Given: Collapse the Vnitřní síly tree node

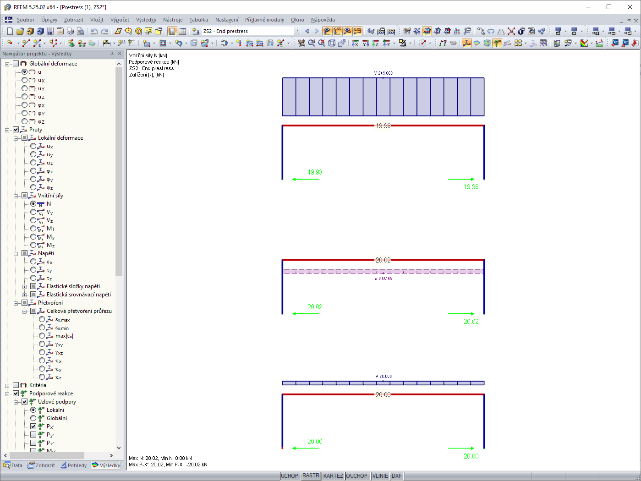Looking at the screenshot, I should pyautogui.click(x=16, y=196).
